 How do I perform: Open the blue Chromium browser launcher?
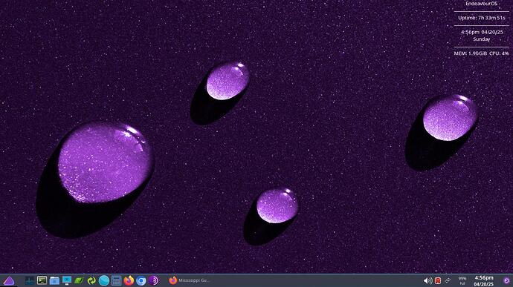pyautogui.click(x=141, y=280)
